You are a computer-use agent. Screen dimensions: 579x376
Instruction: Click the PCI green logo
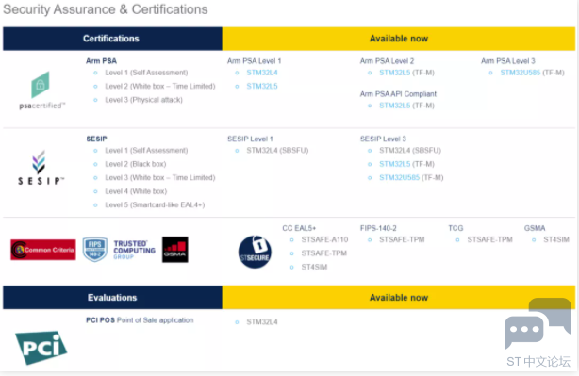click(x=41, y=348)
